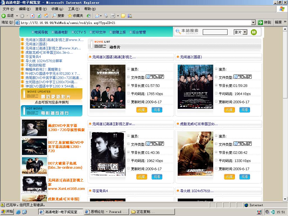Viewport: 288px width, 216px height.
Task: Open the 编辑(E) menu
Action: [25, 9]
